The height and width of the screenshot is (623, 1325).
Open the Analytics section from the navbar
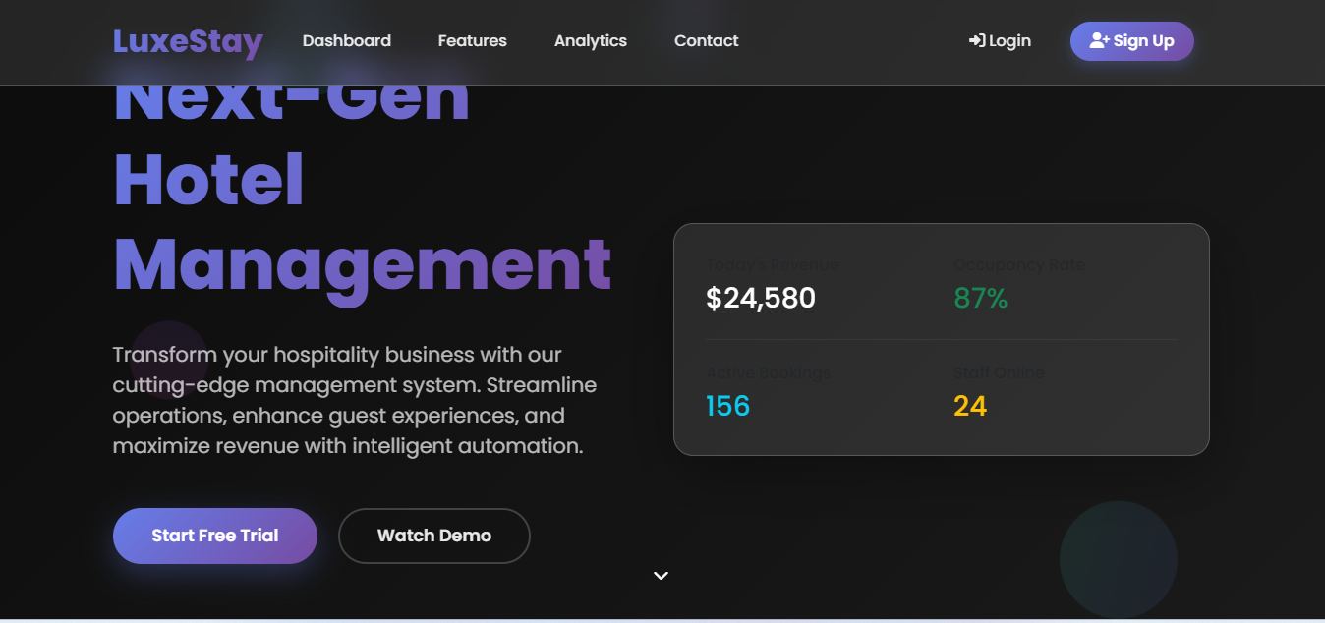[590, 40]
